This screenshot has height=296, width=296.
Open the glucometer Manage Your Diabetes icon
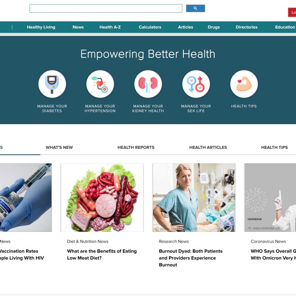(52, 84)
